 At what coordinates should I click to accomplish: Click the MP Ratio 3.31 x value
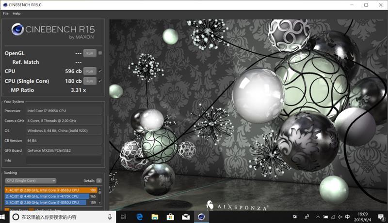pyautogui.click(x=79, y=90)
